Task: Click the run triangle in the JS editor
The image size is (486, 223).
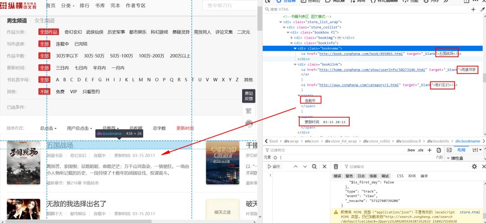Action: 270,167
